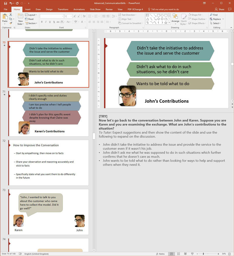Toggle text Shadow formatting

[x=54, y=22]
